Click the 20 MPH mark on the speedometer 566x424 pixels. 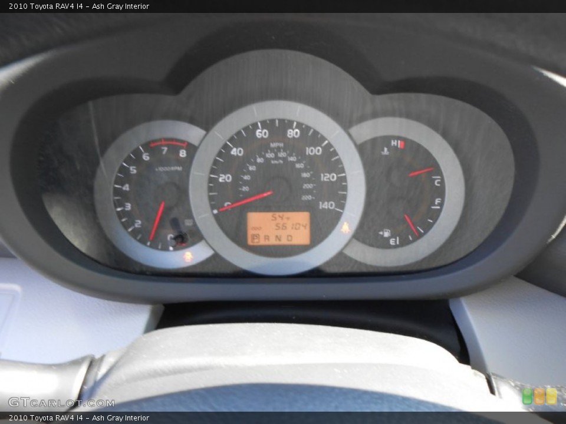pos(225,178)
